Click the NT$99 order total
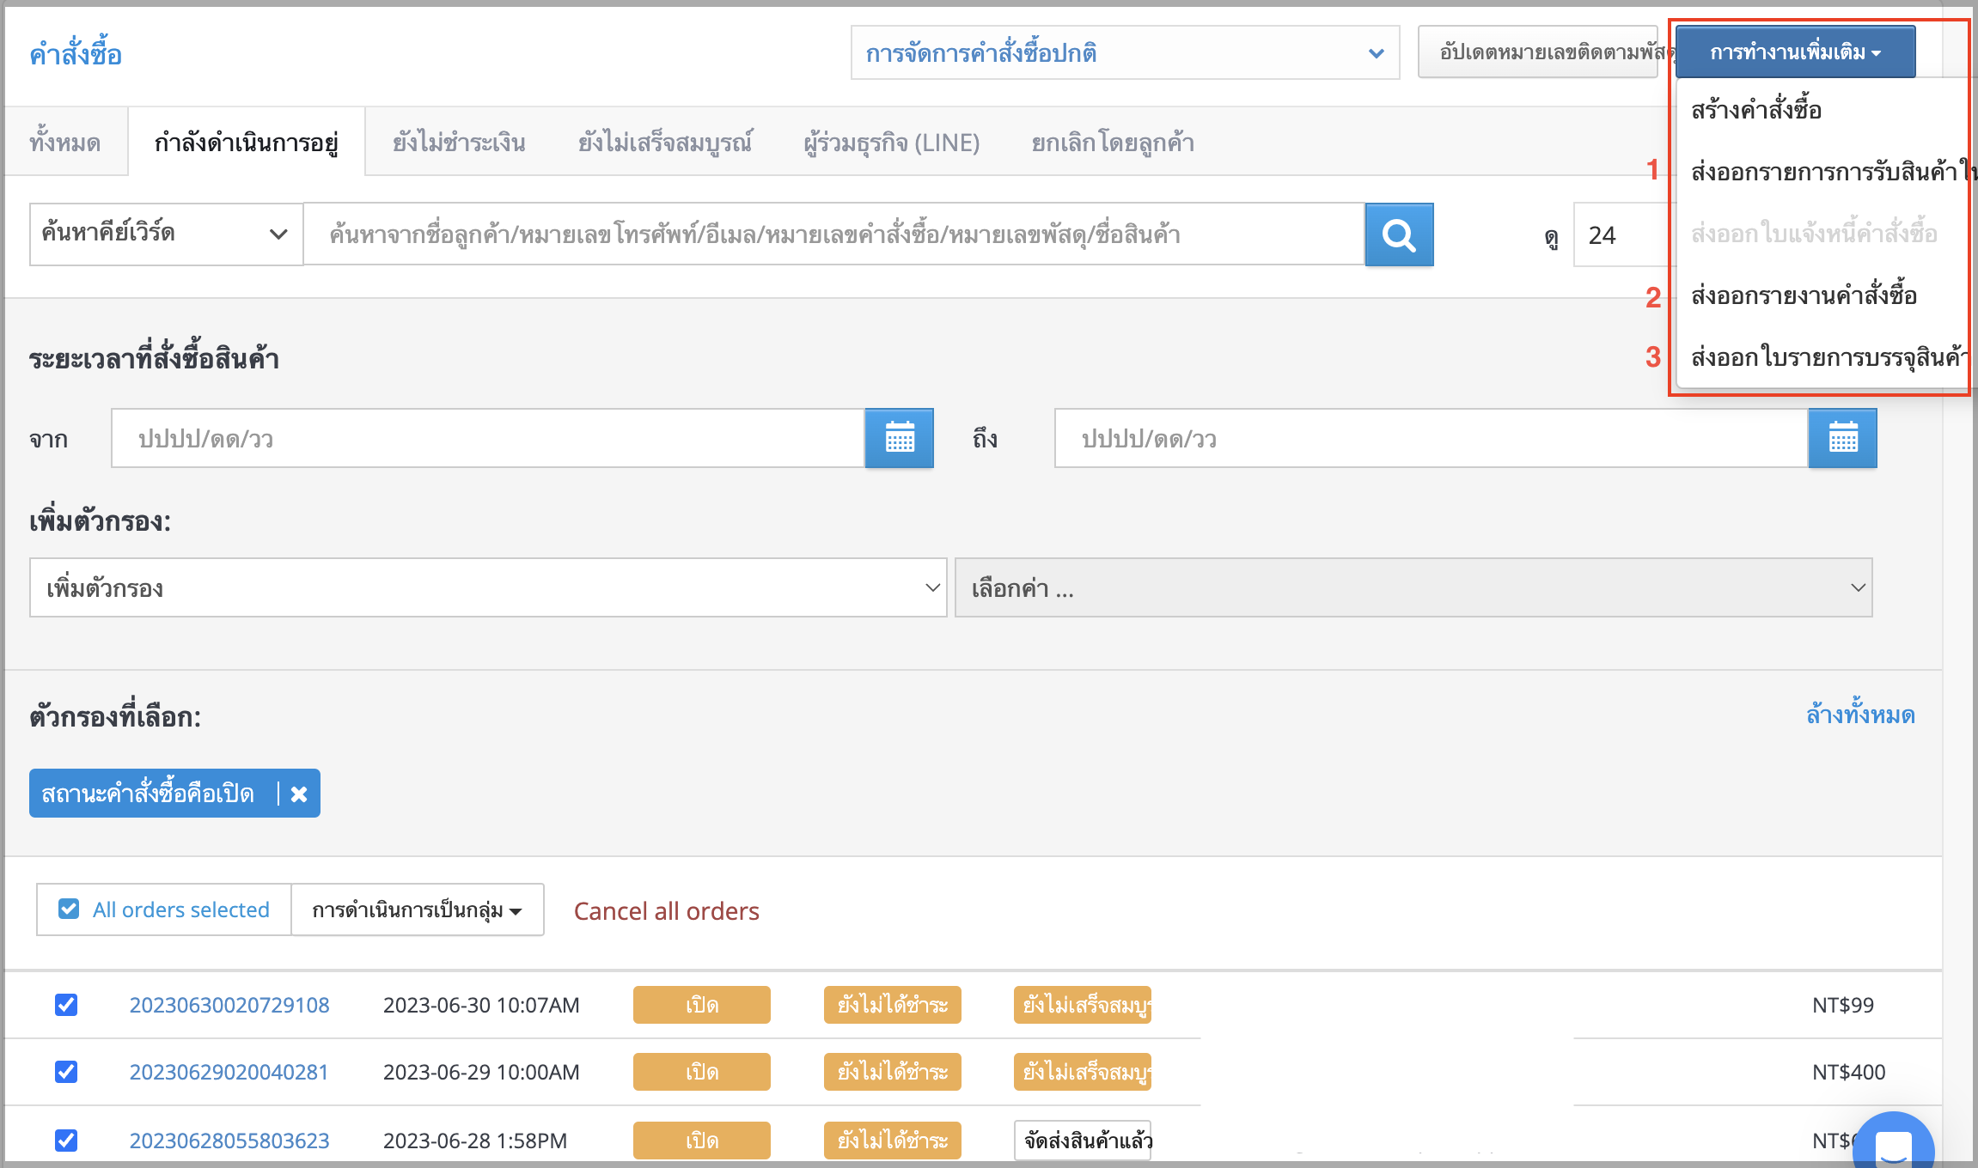 click(x=1843, y=1004)
